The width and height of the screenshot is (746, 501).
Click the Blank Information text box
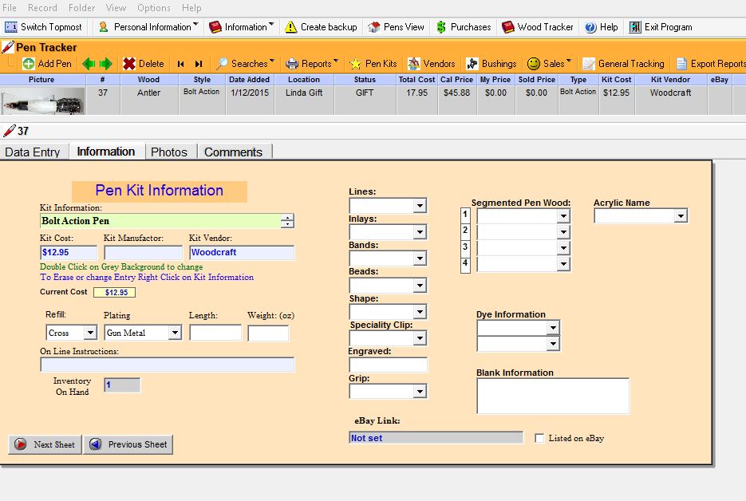click(552, 396)
